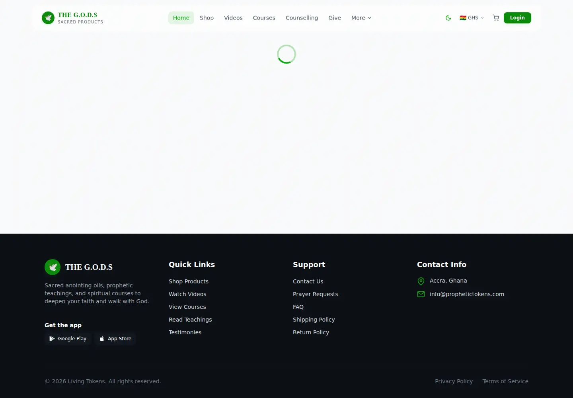Viewport: 573px width, 398px height.
Task: Click the Accra, Ghana address text
Action: click(x=448, y=281)
